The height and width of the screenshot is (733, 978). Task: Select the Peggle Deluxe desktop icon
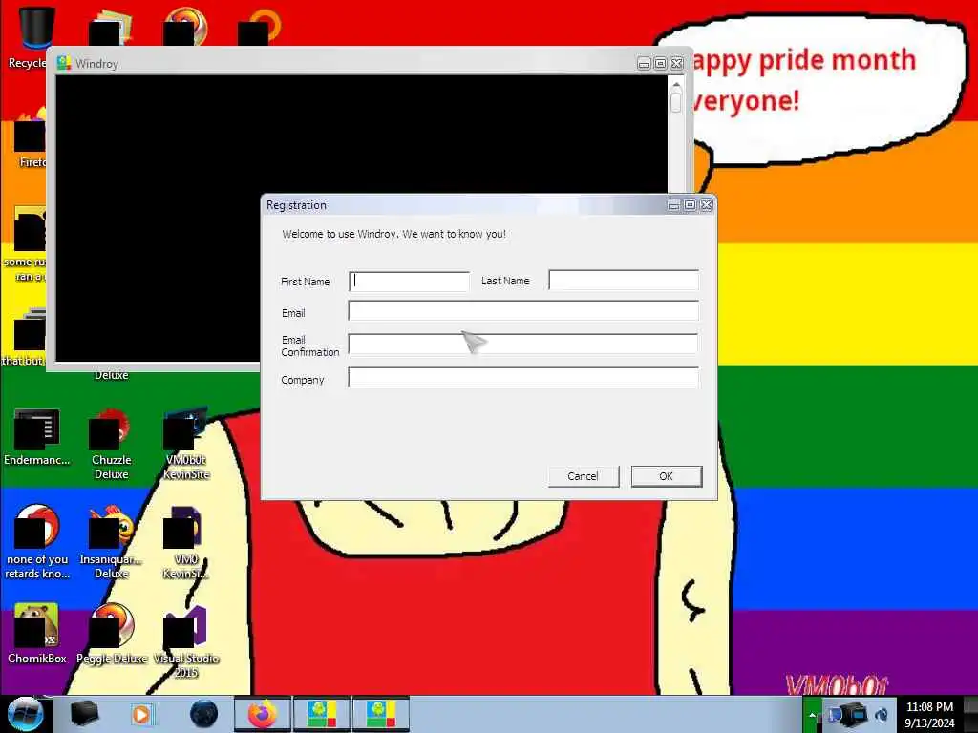[112, 634]
